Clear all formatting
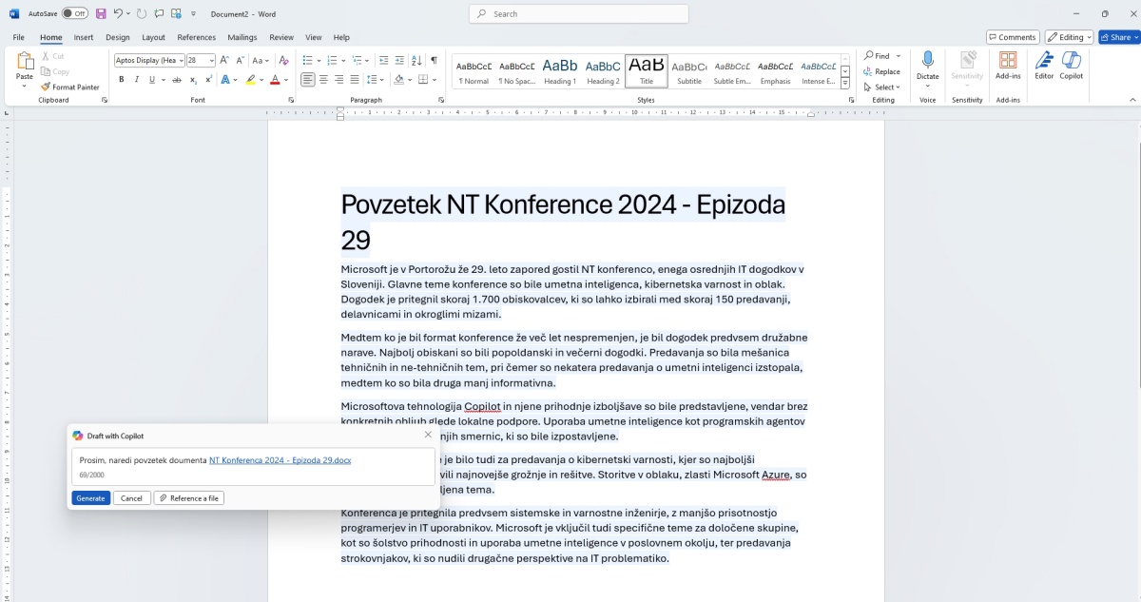 click(283, 60)
